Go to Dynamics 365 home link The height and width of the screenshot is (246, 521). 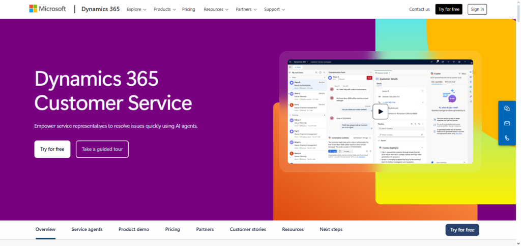coord(100,9)
